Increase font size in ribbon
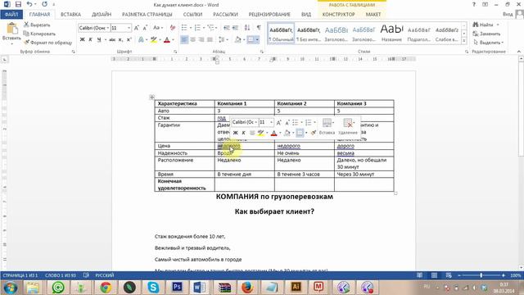This screenshot has width=524, height=295. point(137,28)
